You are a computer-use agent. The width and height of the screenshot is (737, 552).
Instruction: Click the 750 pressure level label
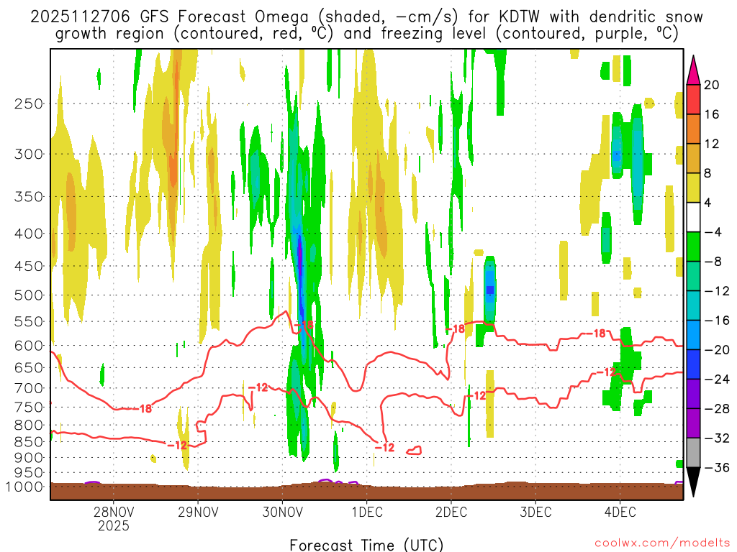29,408
